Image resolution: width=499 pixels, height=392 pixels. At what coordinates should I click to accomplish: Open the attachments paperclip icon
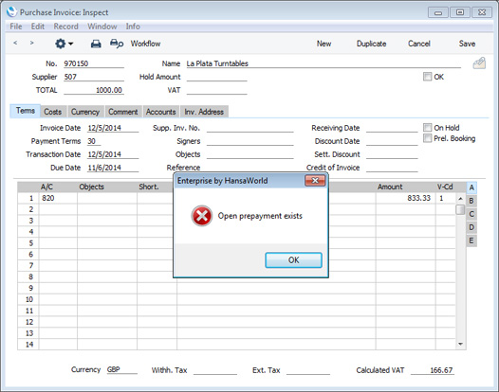[x=479, y=63]
